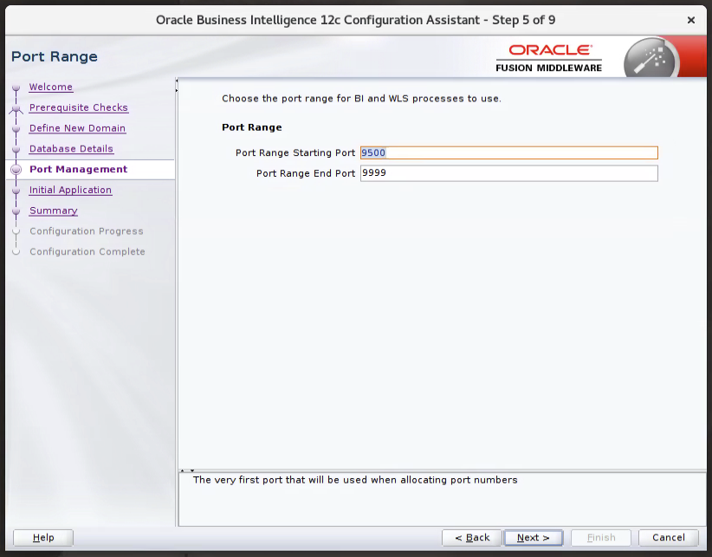Viewport: 712px width, 557px height.
Task: Open the Prerequisite Checks step
Action: point(79,107)
